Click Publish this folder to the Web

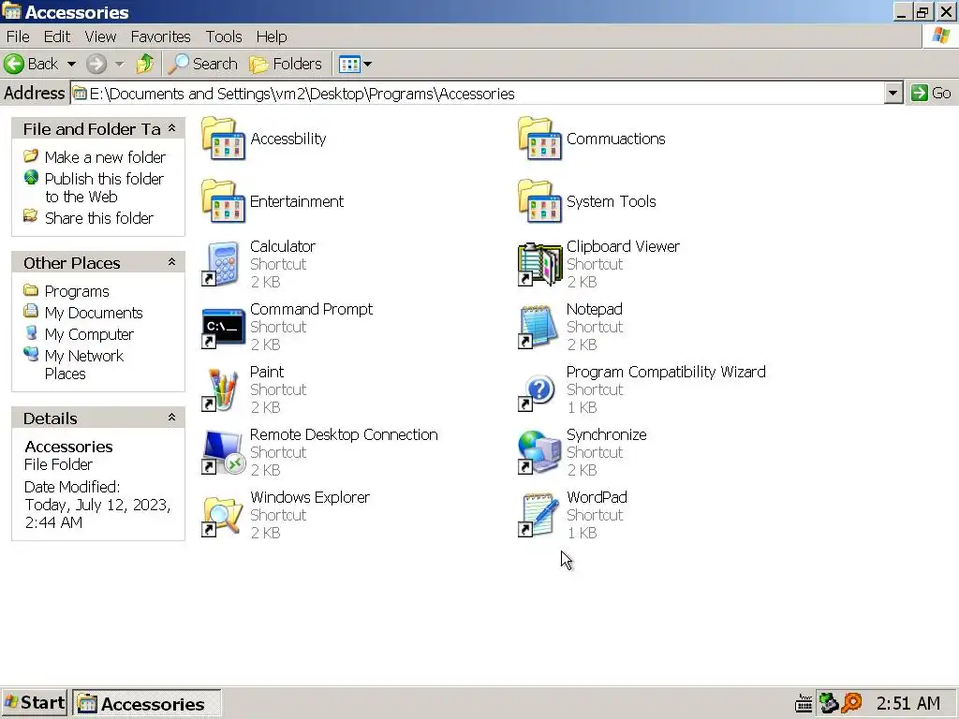[104, 187]
